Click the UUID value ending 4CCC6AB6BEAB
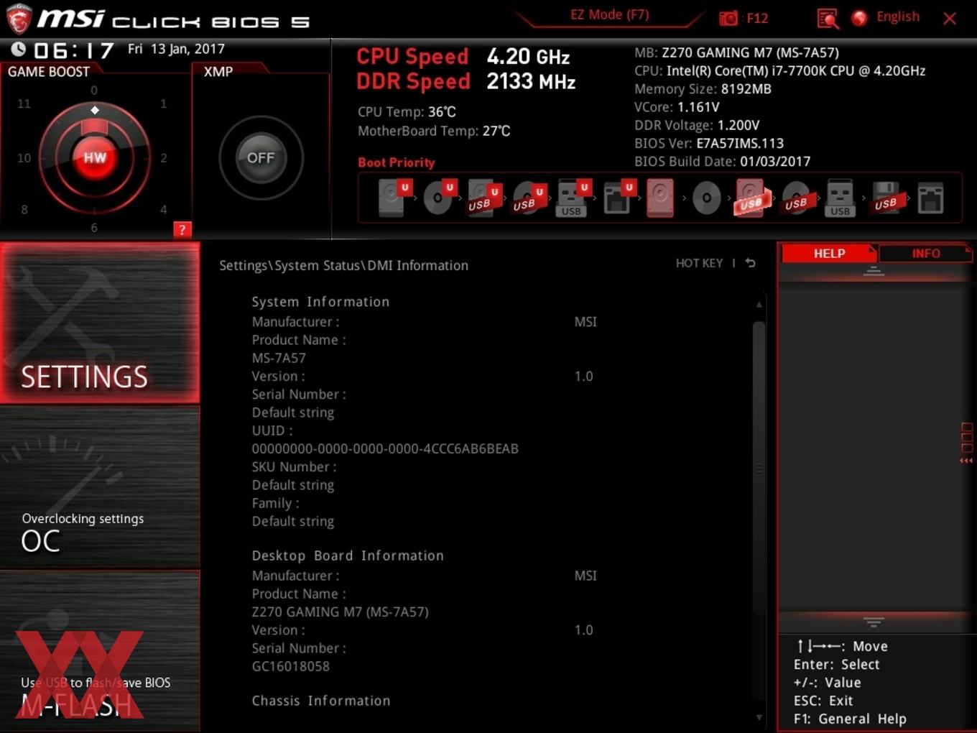The width and height of the screenshot is (977, 733). point(385,448)
